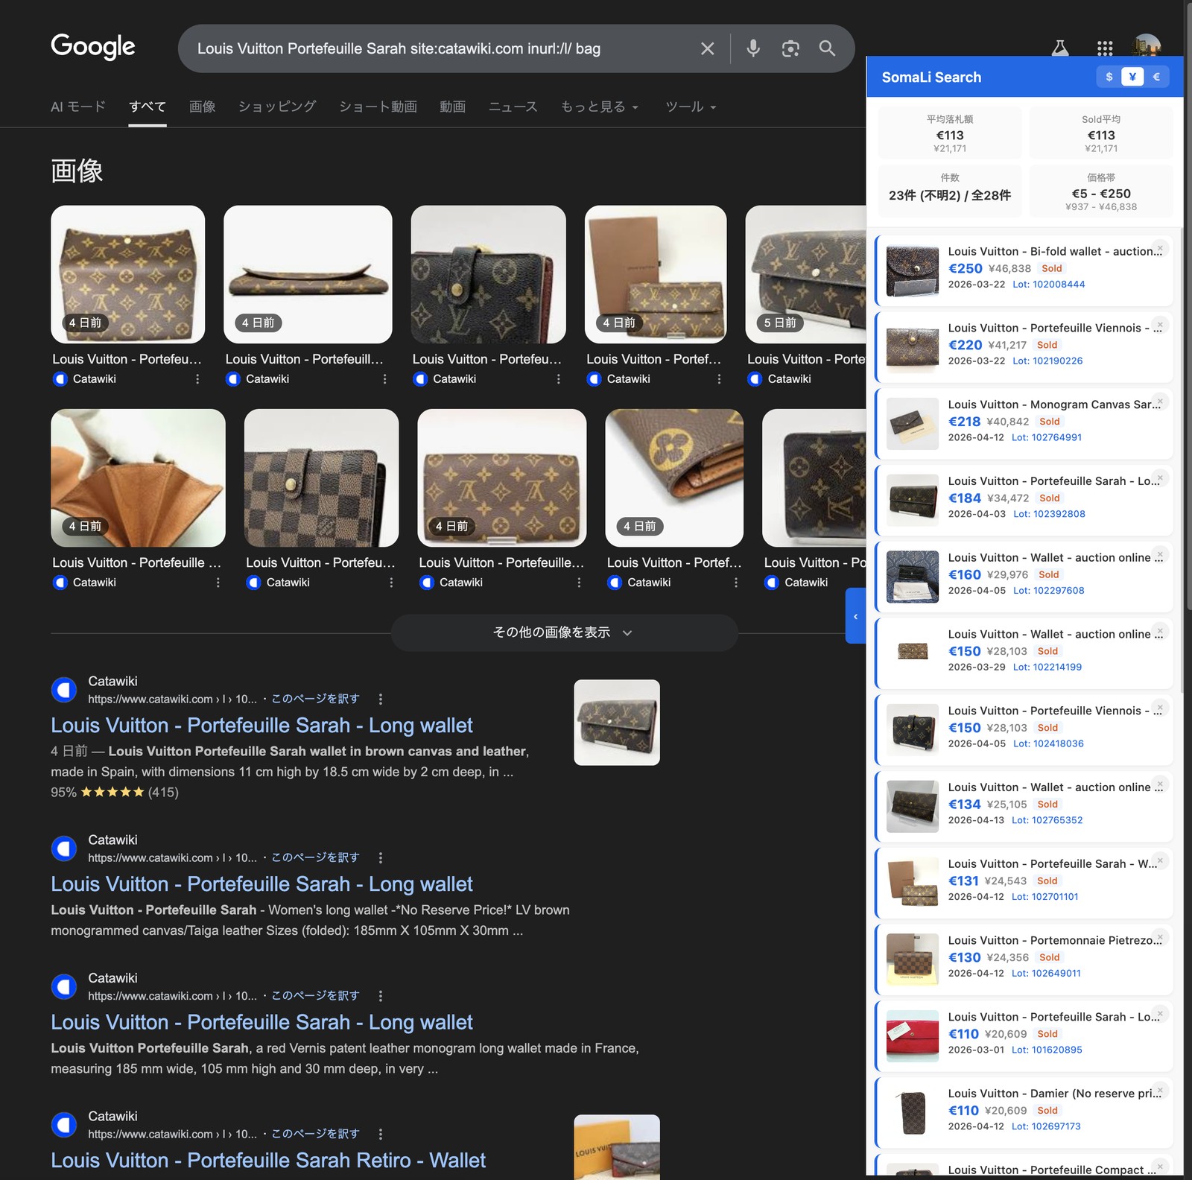Switch currency to euro
This screenshot has height=1180, width=1192.
[1156, 77]
